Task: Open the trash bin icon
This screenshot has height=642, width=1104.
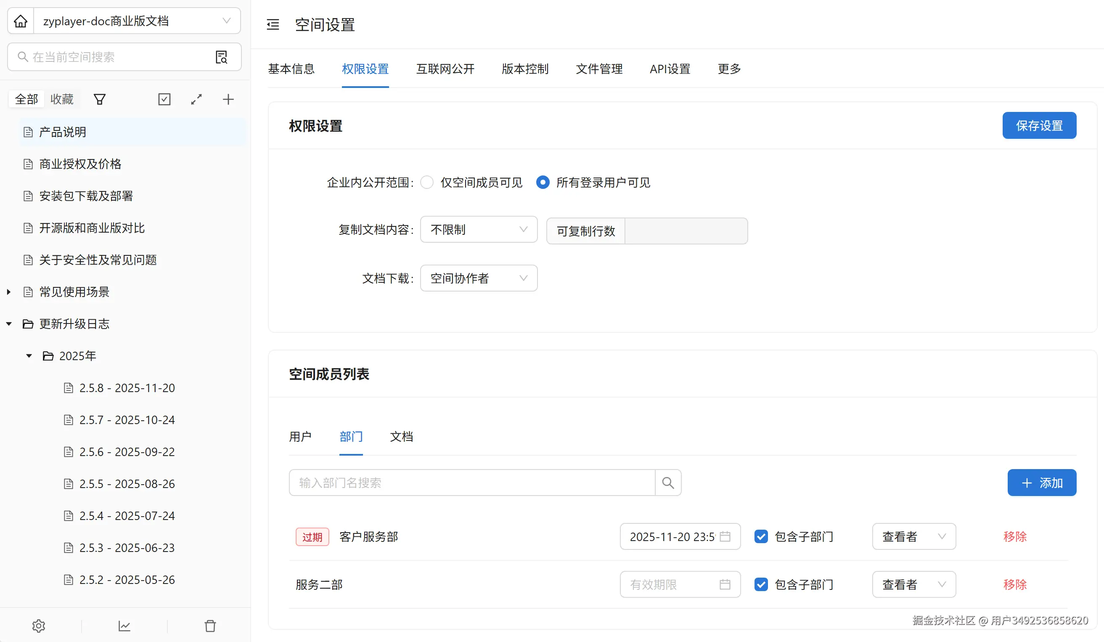Action: click(210, 626)
